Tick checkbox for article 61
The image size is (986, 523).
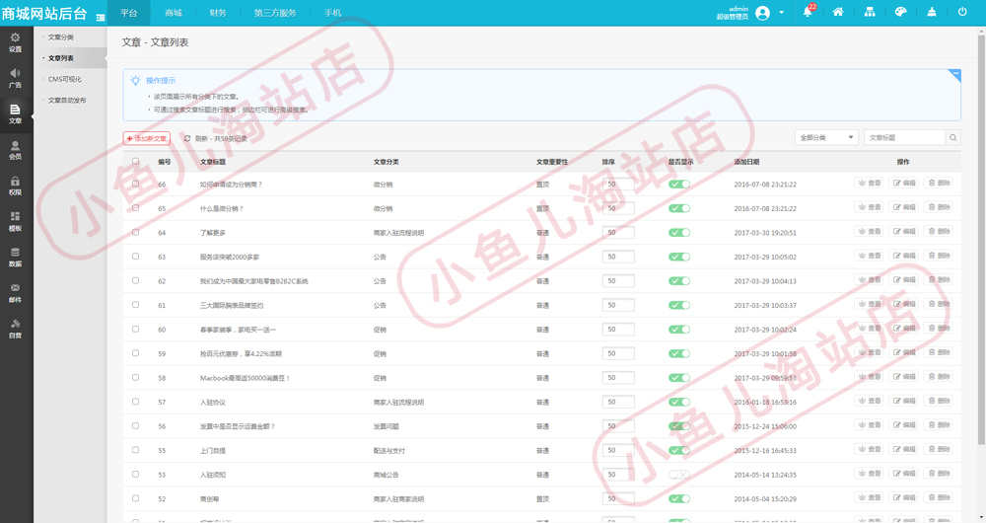tap(135, 305)
